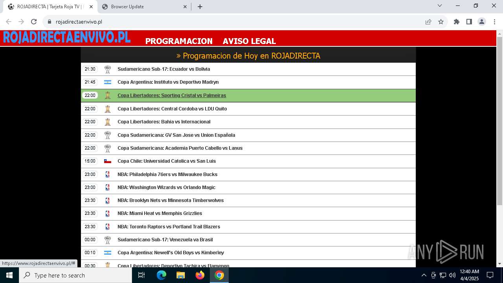Open a new browser tab
Image resolution: width=503 pixels, height=283 pixels.
coord(200,7)
